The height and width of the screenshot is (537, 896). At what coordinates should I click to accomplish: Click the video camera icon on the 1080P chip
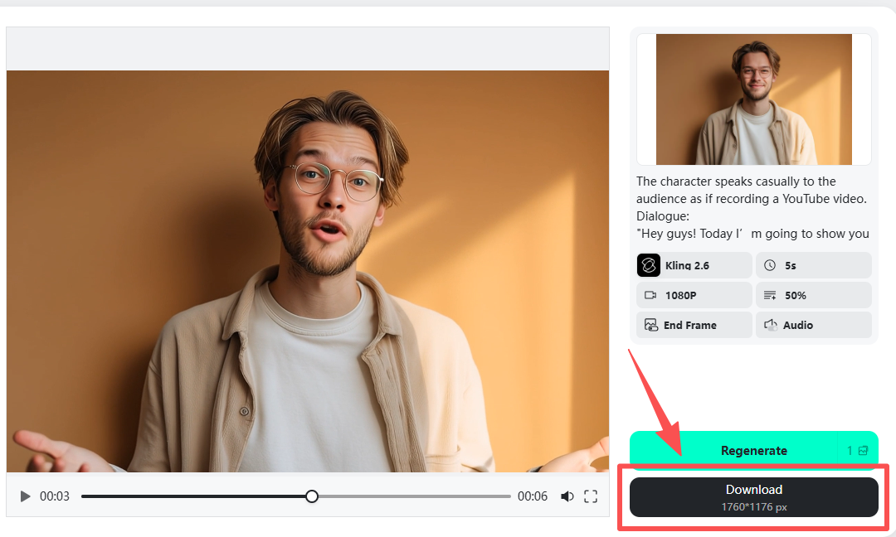coord(648,295)
